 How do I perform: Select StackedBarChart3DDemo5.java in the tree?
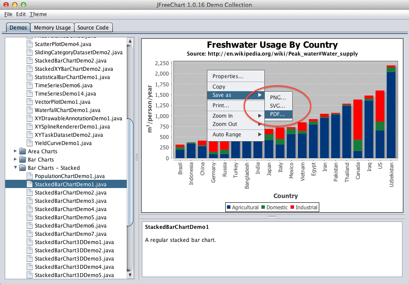(74, 275)
